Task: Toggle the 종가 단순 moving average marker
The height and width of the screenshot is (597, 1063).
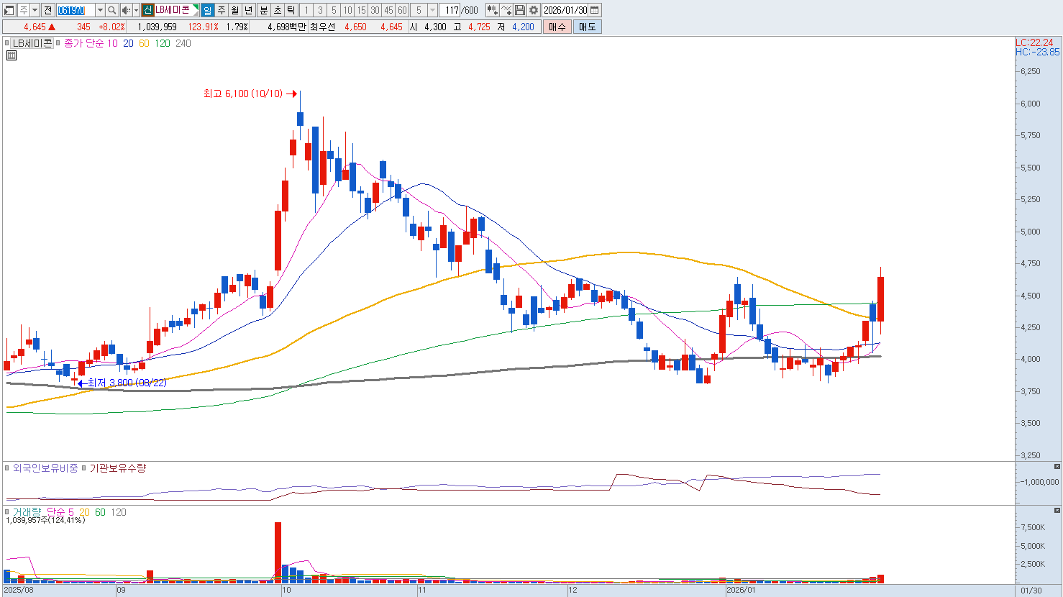Action: pos(59,43)
